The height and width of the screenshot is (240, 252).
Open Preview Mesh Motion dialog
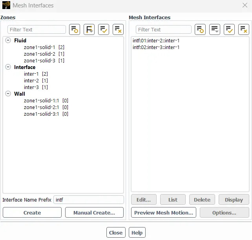tap(164, 213)
